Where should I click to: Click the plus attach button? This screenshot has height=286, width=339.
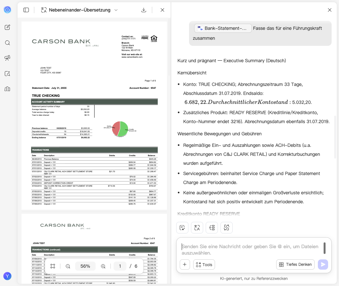tap(185, 265)
